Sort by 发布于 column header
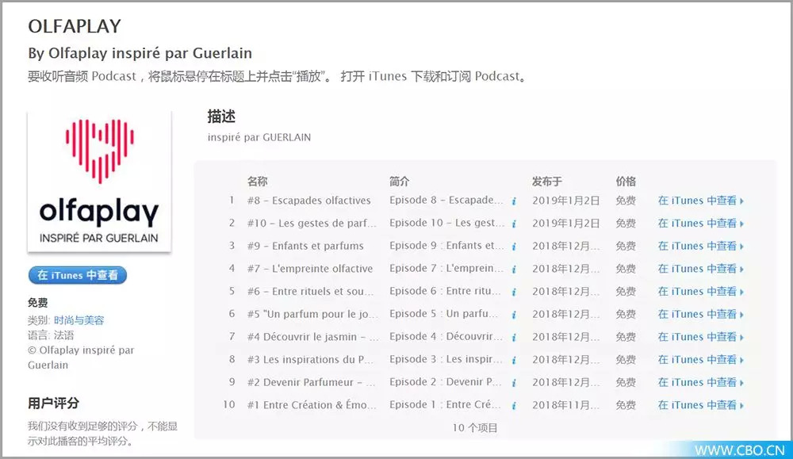The width and height of the screenshot is (793, 459). pos(546,181)
